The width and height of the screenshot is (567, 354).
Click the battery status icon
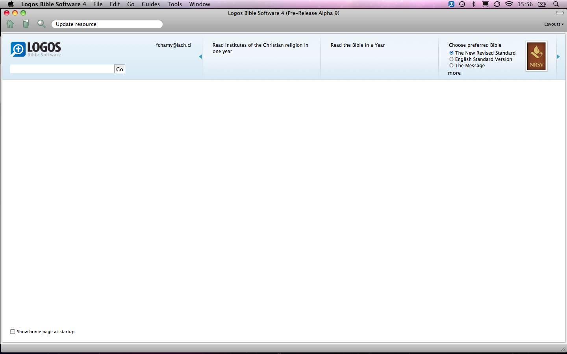[542, 4]
